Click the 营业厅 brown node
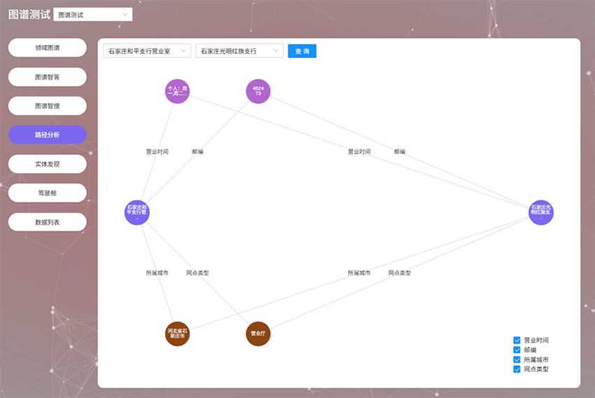The width and height of the screenshot is (595, 398). pos(258,334)
